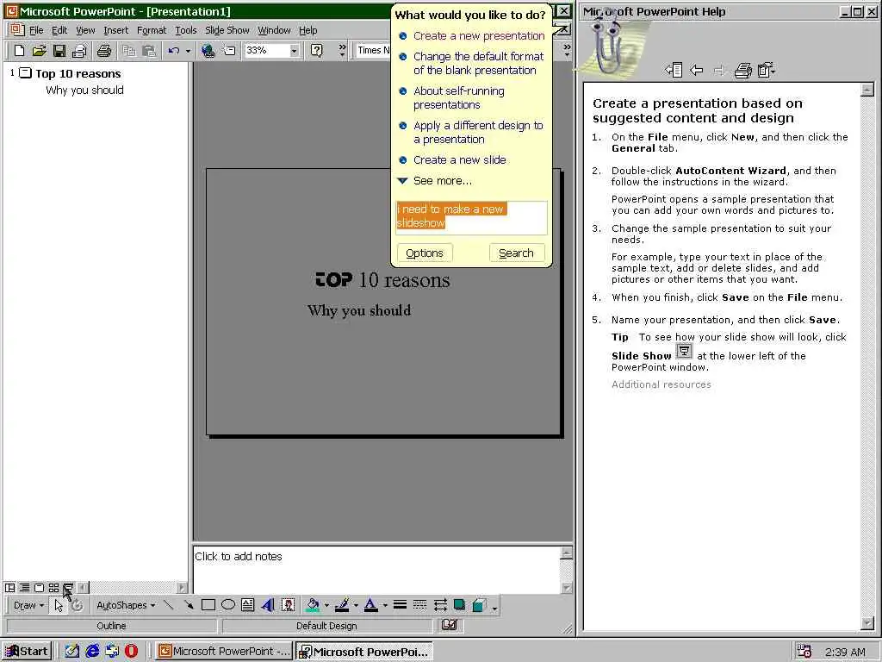The width and height of the screenshot is (882, 662).
Task: Click the E-mail recipient toolbar icon
Action: [x=79, y=51]
